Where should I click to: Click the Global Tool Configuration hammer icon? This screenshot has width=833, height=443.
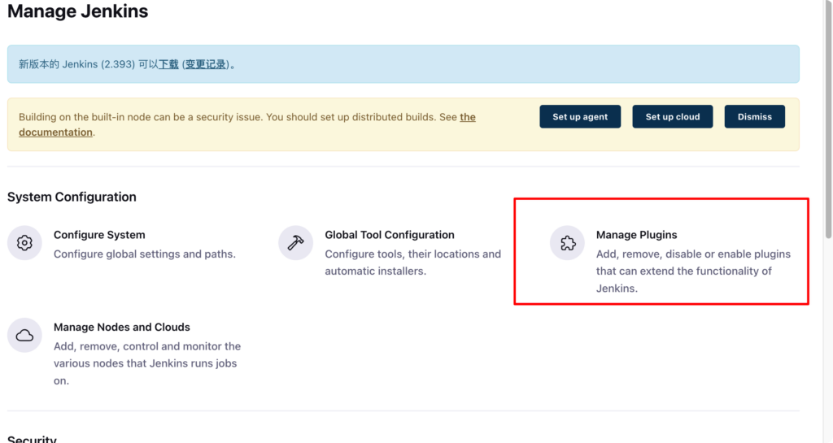[296, 243]
